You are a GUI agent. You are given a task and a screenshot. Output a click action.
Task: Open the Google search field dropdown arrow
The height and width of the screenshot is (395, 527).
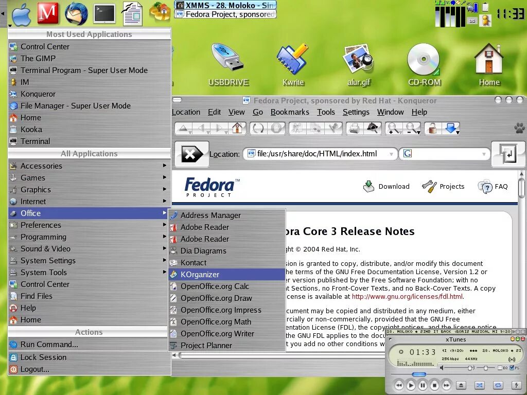484,154
